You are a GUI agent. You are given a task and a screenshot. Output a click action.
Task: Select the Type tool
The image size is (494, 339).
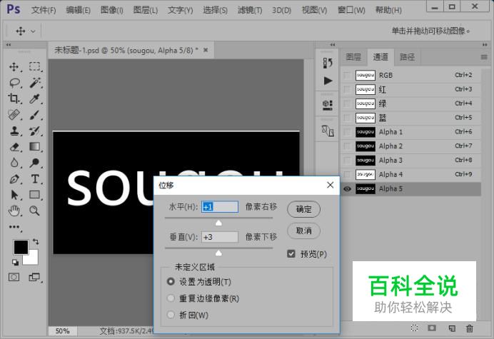35,179
